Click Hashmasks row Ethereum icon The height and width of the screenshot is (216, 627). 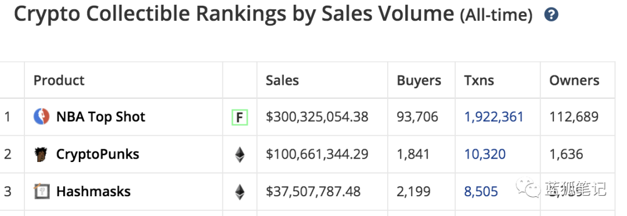click(x=240, y=192)
